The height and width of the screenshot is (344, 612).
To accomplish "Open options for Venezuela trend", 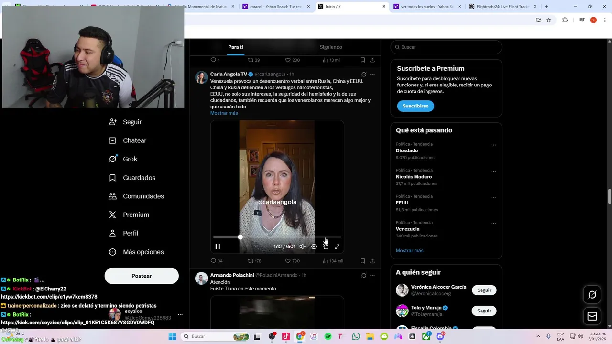I will (493, 223).
